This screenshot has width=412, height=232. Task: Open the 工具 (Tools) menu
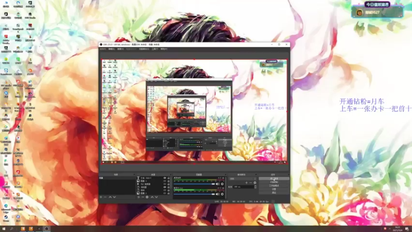coord(155,49)
